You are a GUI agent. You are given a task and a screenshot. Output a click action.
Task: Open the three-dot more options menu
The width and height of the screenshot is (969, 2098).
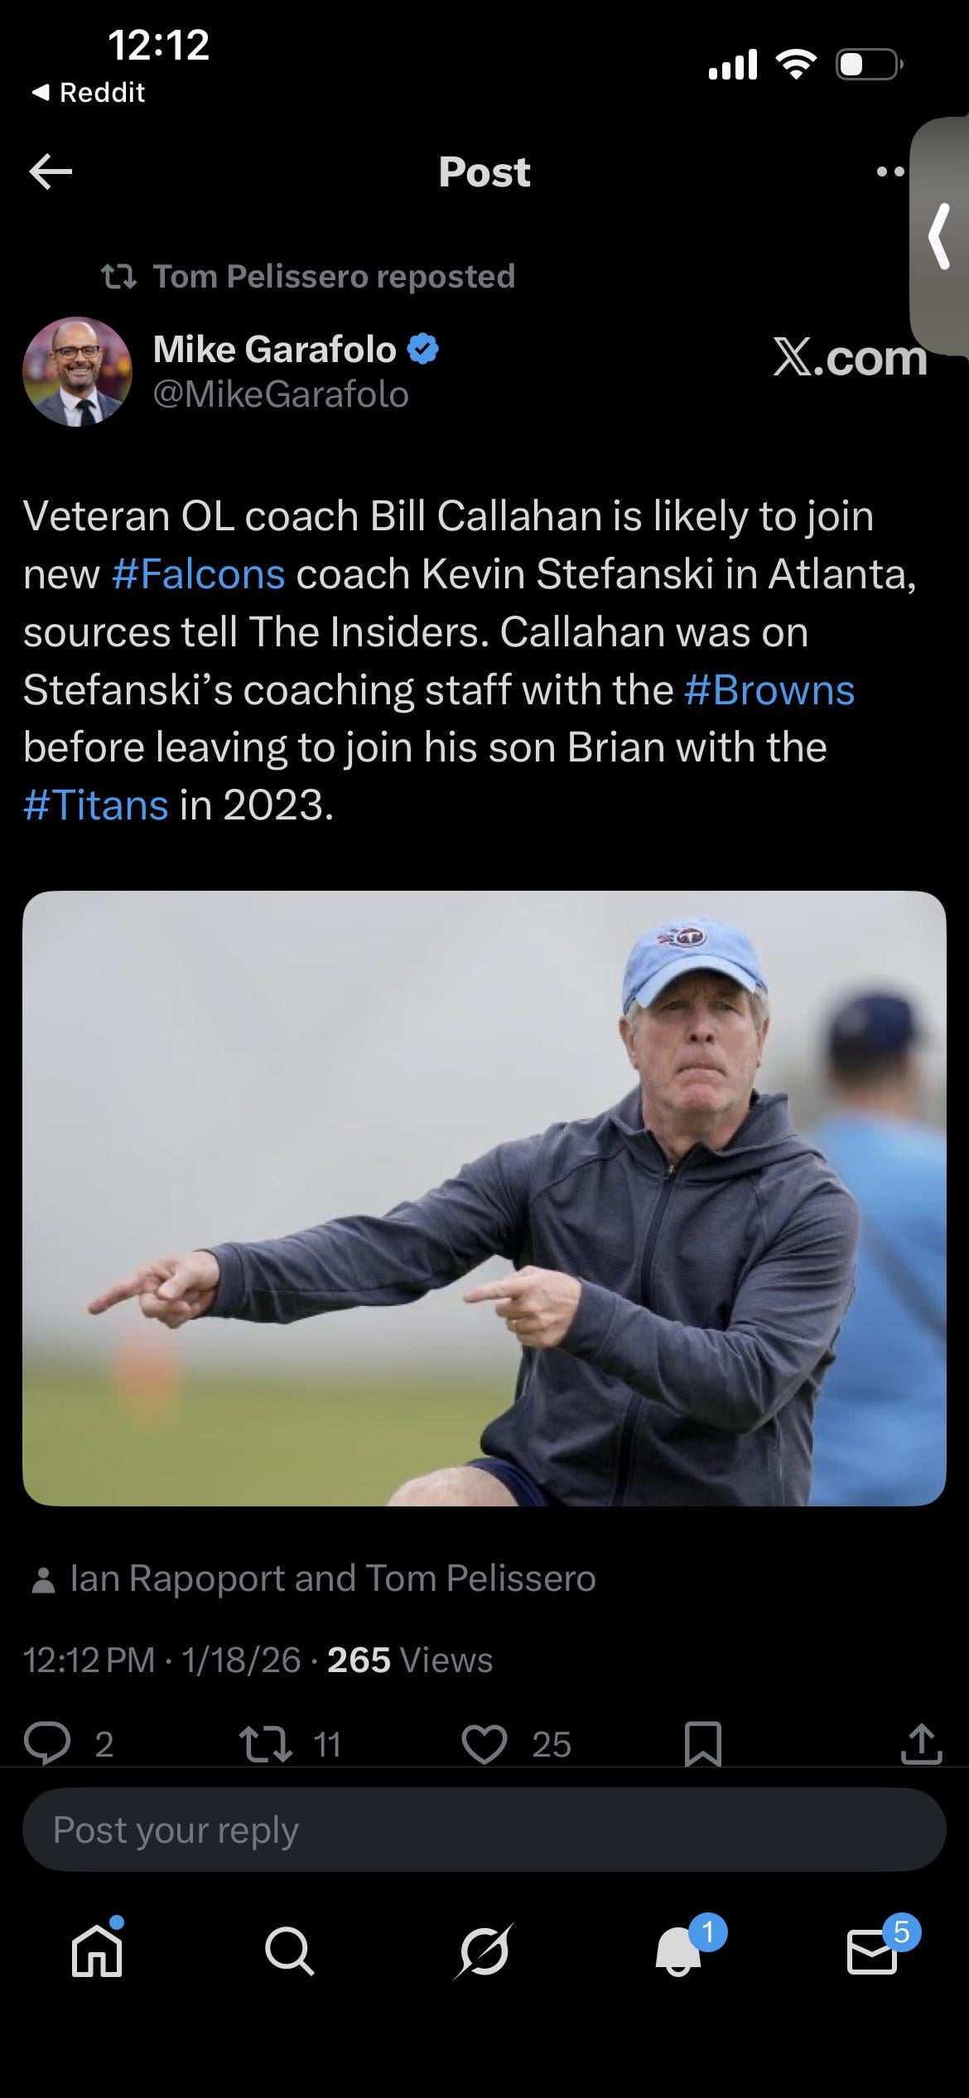point(889,172)
